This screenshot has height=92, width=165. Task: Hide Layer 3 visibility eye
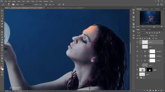(137, 74)
